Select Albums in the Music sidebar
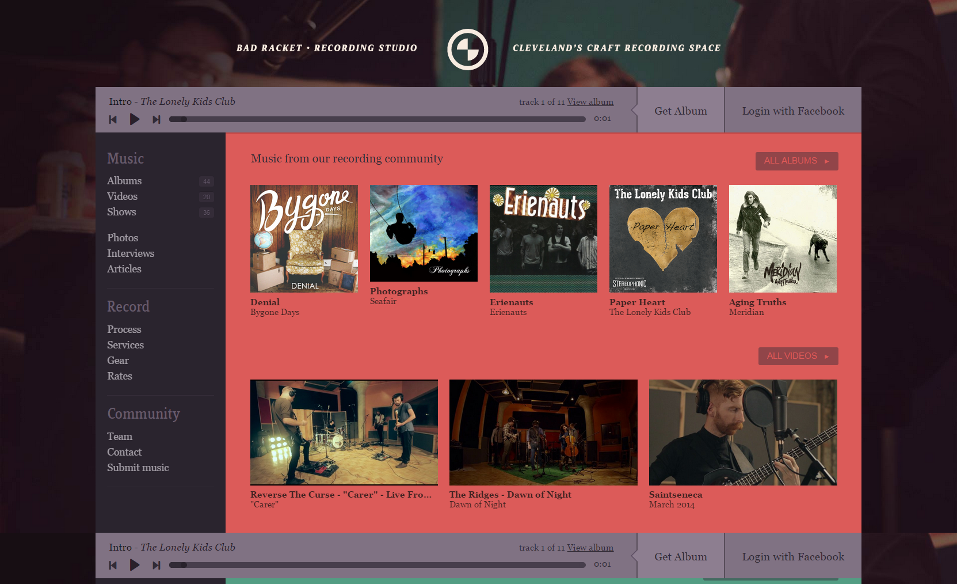Screen dimensions: 957x584 pos(124,180)
